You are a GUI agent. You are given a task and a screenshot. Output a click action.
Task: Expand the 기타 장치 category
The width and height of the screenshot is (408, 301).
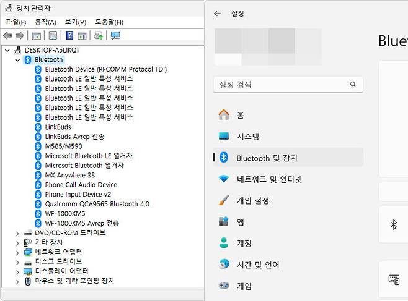pyautogui.click(x=17, y=243)
